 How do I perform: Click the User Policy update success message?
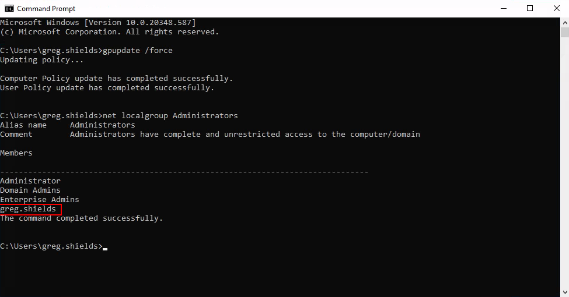click(107, 88)
